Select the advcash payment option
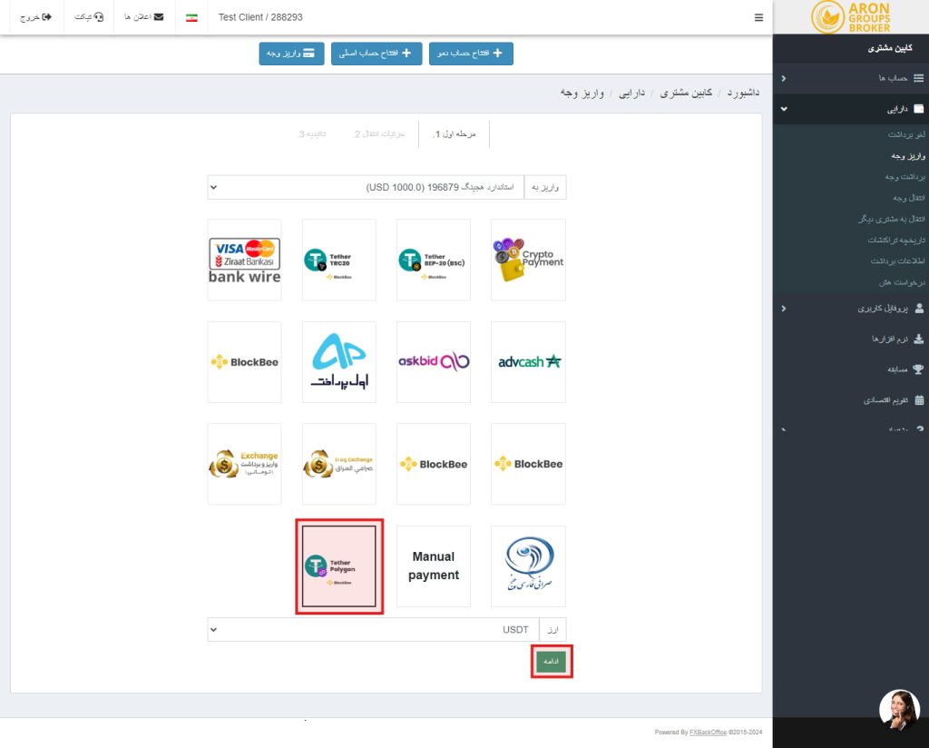Screen dimensions: 929x748 point(528,362)
